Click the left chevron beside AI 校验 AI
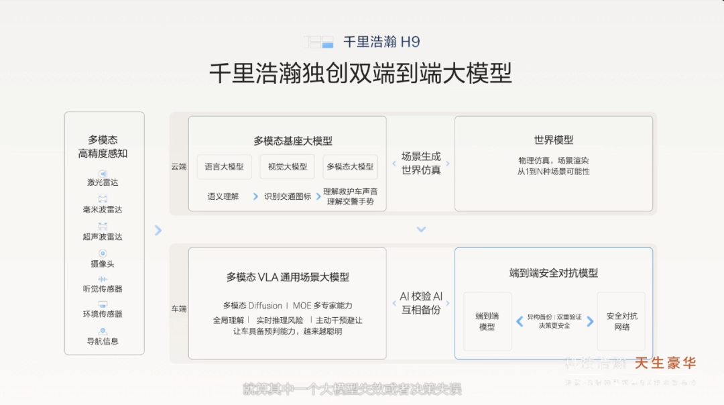The height and width of the screenshot is (405, 724). [x=394, y=303]
